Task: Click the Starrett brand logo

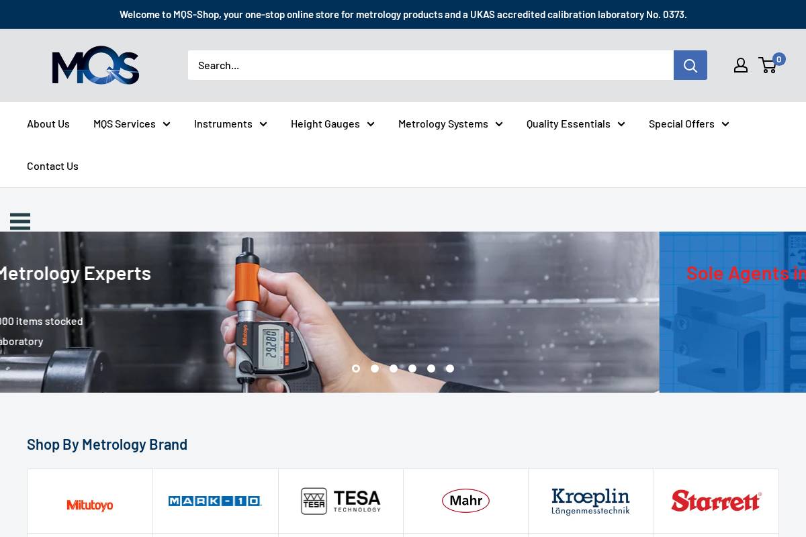Action: (716, 501)
